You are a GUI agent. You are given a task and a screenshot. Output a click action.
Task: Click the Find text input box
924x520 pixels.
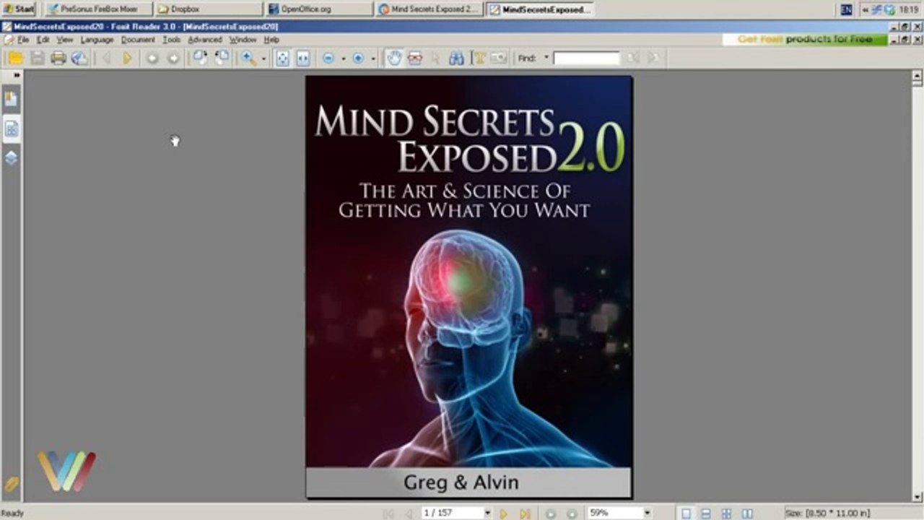click(586, 58)
